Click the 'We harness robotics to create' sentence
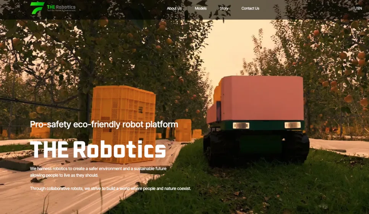 click(98, 169)
